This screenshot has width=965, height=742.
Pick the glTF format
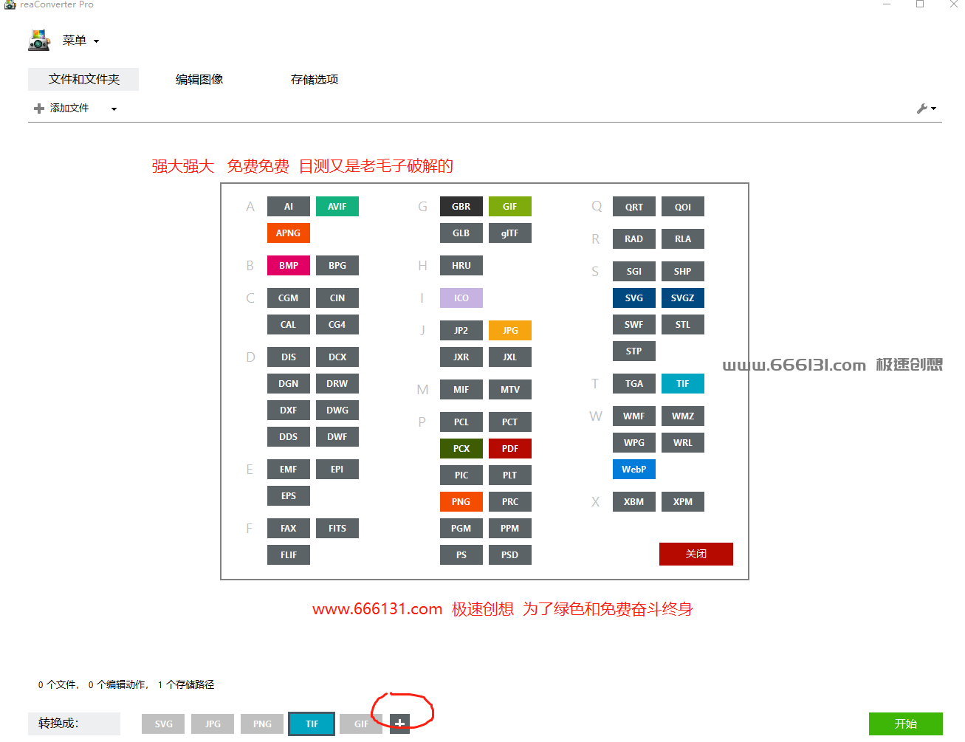[510, 233]
